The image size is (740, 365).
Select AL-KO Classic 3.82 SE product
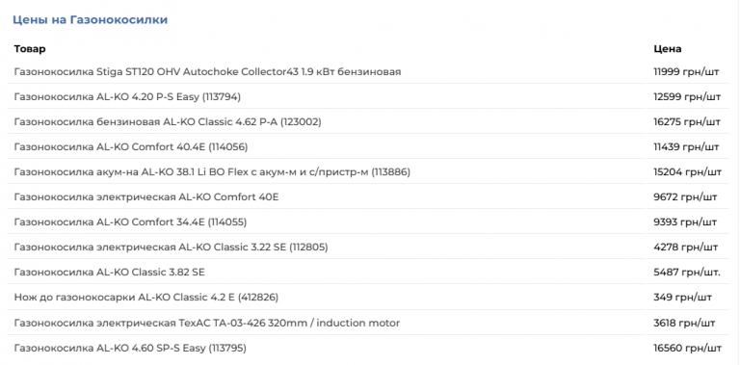pyautogui.click(x=110, y=273)
